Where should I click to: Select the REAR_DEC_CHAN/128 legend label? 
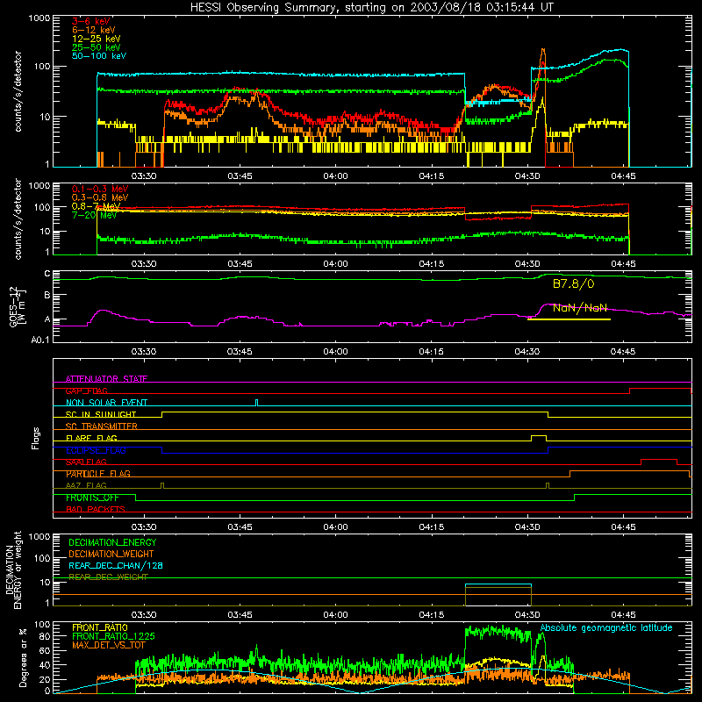(x=116, y=565)
